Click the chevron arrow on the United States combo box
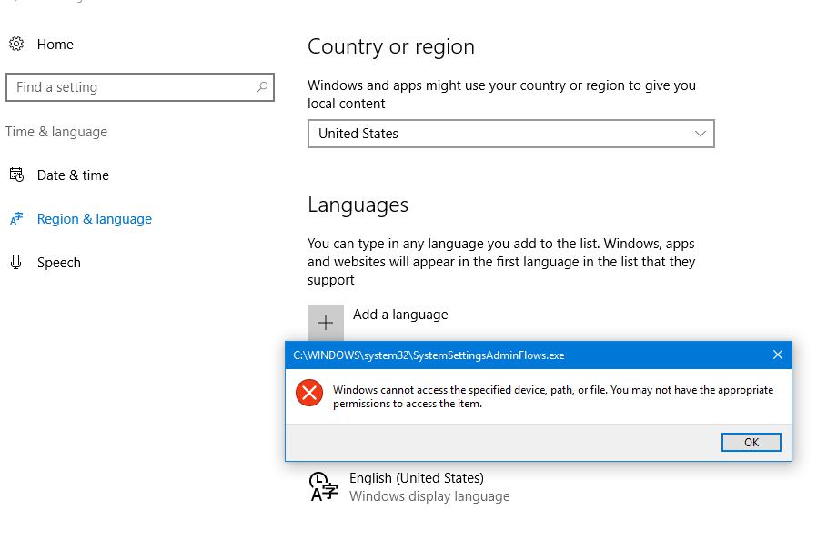Screen dimensions: 827x540 (x=700, y=134)
